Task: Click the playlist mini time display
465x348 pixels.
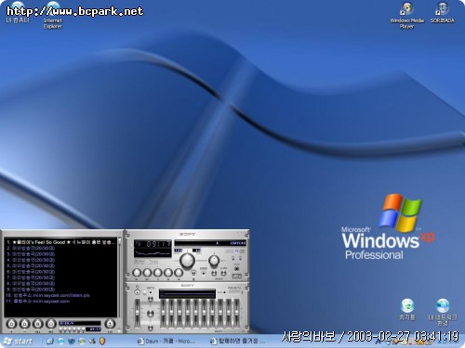Action: (x=93, y=329)
